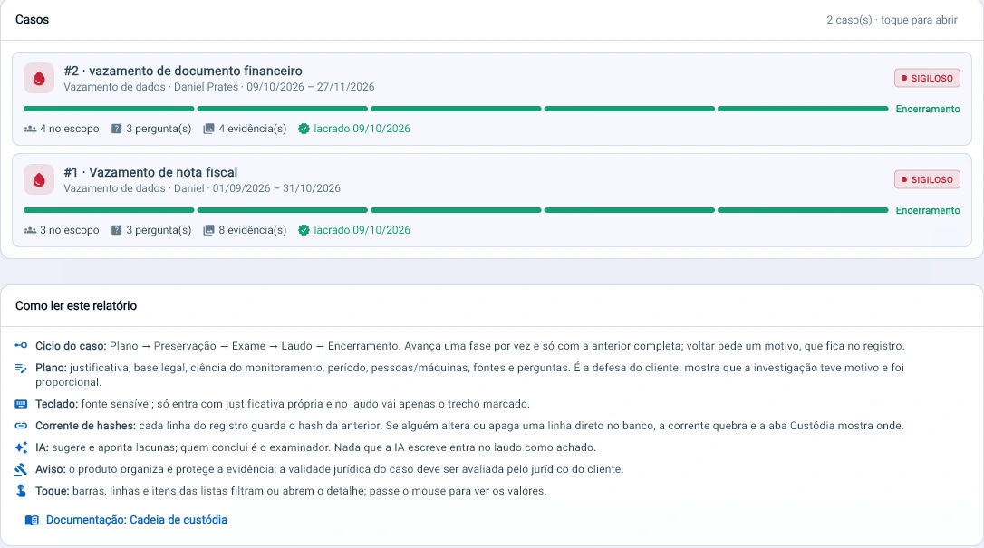
Task: Click the '4 no escopo' count
Action: point(70,129)
